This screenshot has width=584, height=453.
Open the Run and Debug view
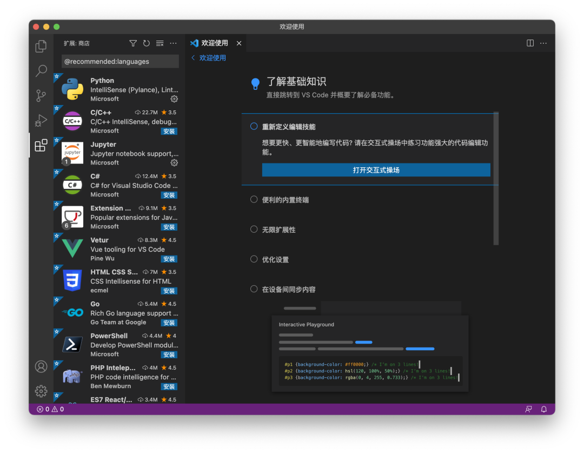pos(41,121)
